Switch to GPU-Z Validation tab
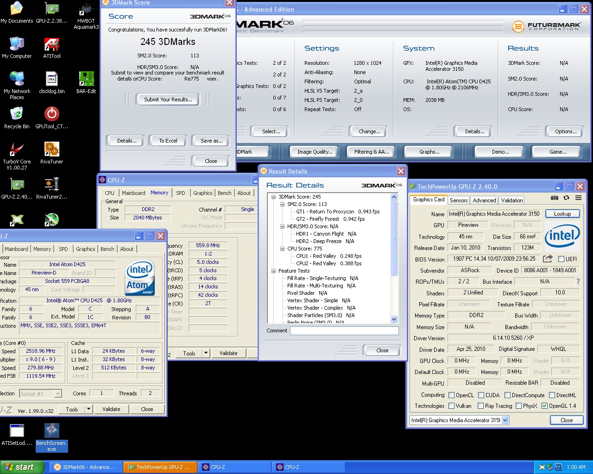This screenshot has height=474, width=593. click(512, 200)
